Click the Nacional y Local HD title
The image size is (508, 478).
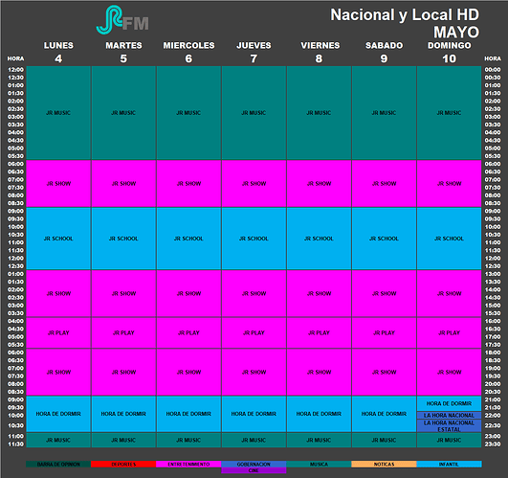click(405, 15)
